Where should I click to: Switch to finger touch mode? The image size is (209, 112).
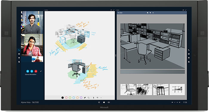(x=93, y=98)
